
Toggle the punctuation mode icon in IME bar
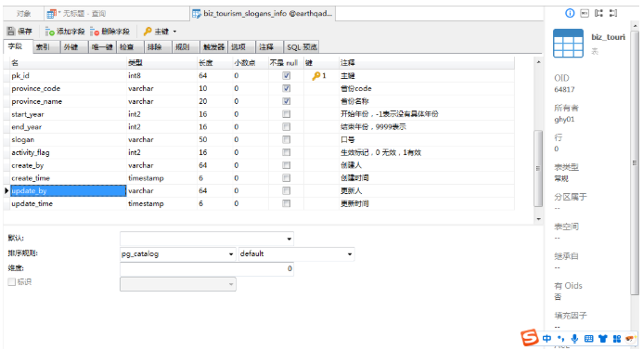[x=560, y=338]
